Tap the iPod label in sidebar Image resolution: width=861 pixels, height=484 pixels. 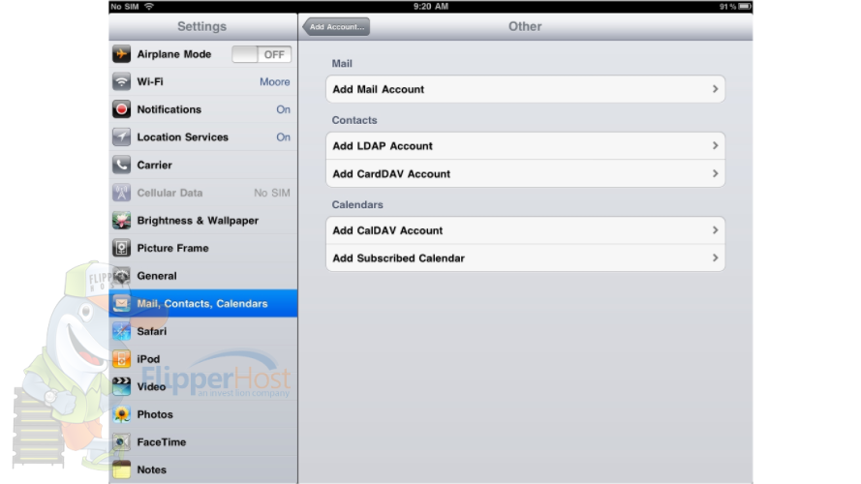[148, 359]
